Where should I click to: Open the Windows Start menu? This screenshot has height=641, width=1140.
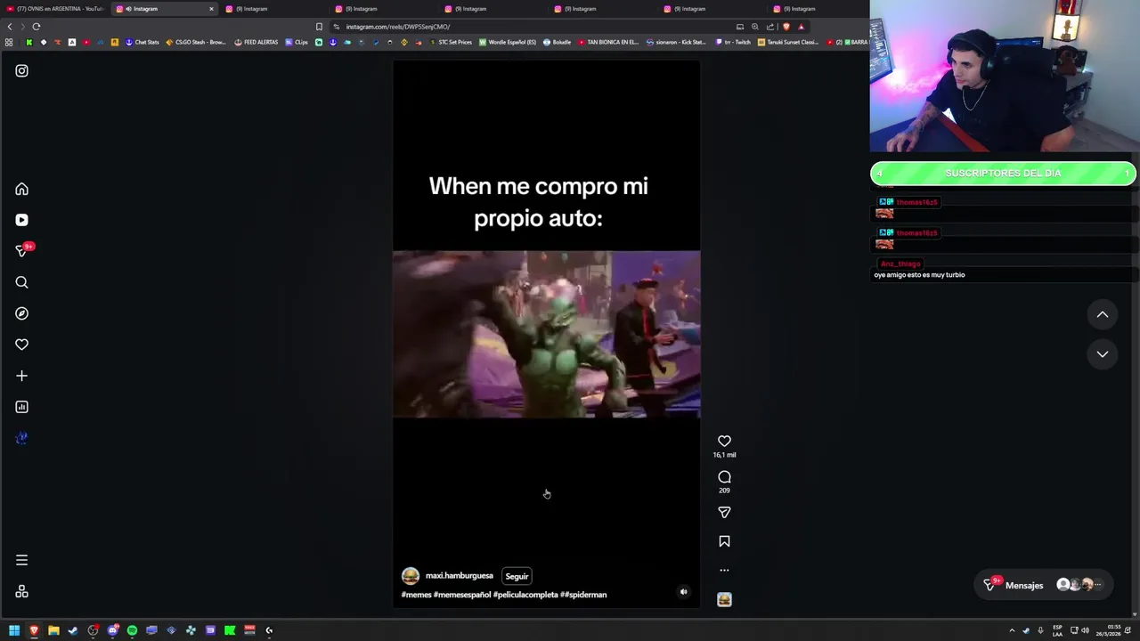(14, 630)
